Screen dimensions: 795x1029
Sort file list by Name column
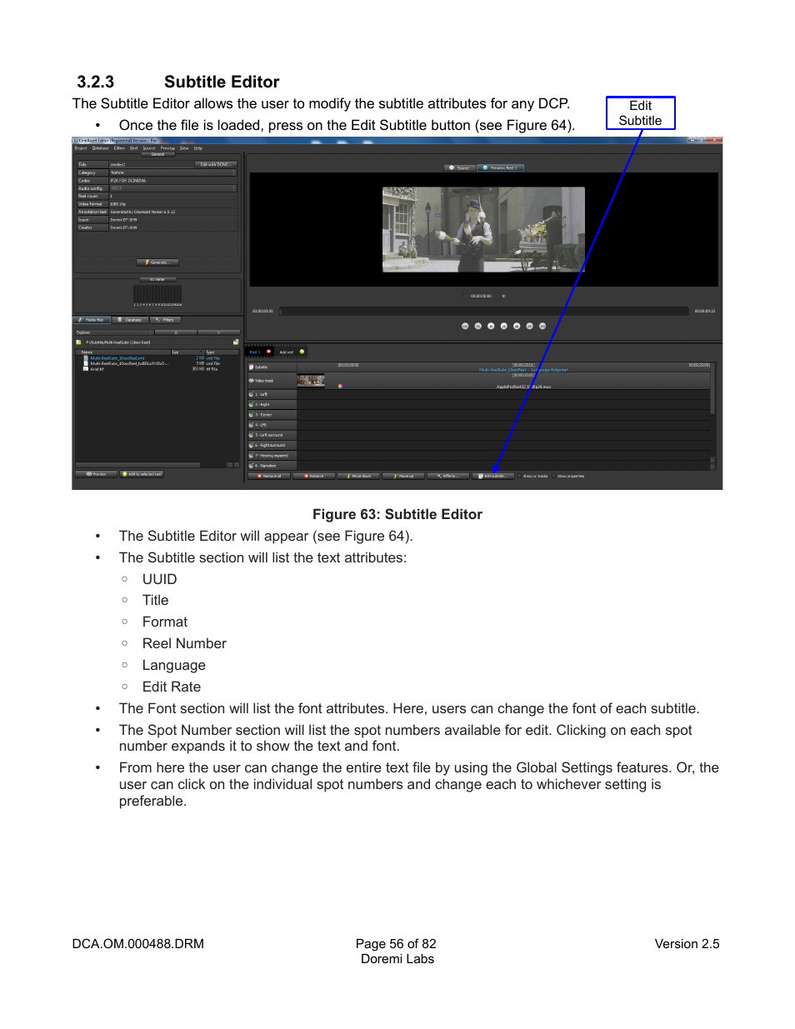(123, 352)
